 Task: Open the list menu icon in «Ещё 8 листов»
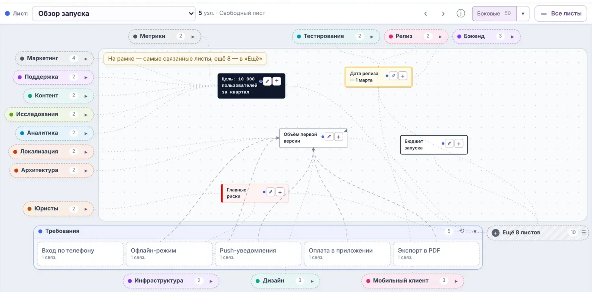584,232
